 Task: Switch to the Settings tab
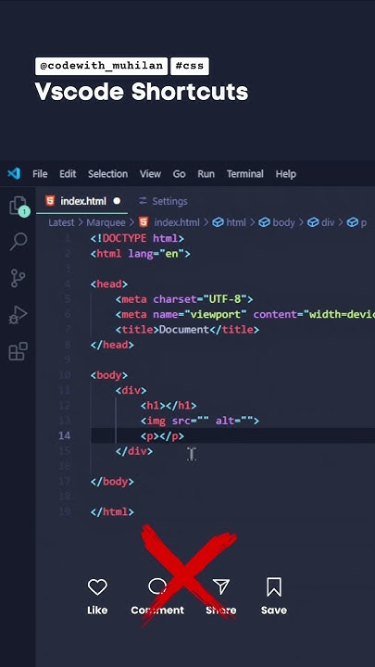point(163,201)
